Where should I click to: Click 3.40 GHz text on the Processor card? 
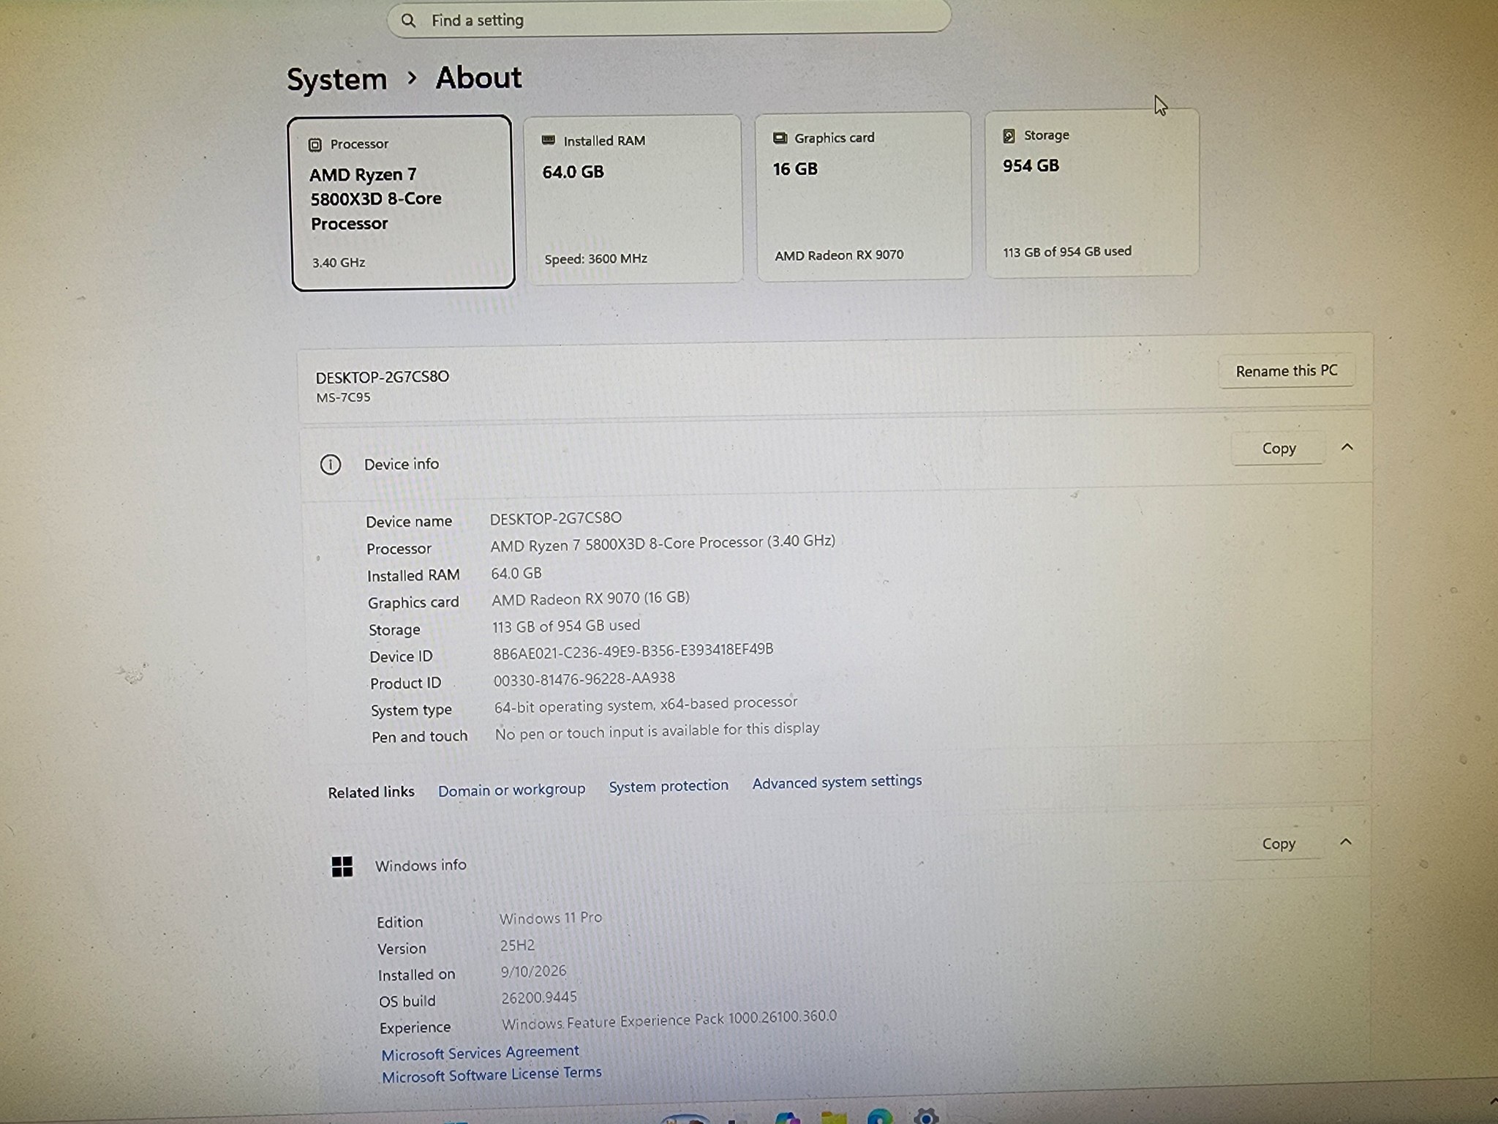point(339,263)
